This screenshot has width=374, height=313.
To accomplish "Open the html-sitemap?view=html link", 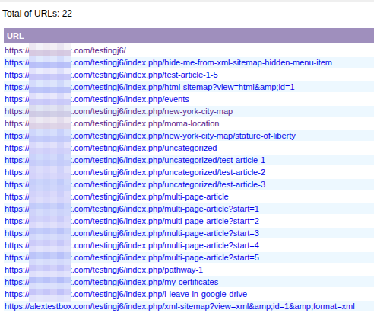I will [x=150, y=87].
